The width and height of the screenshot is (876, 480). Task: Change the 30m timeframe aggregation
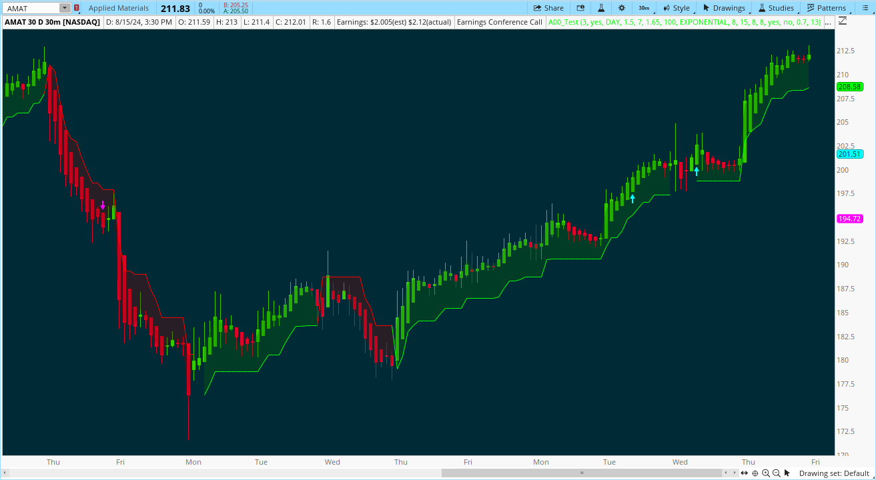click(x=644, y=8)
